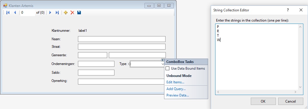Minimize the Klanten Artemis form
Image resolution: width=308 pixels, height=109 pixels.
click(x=149, y=6)
